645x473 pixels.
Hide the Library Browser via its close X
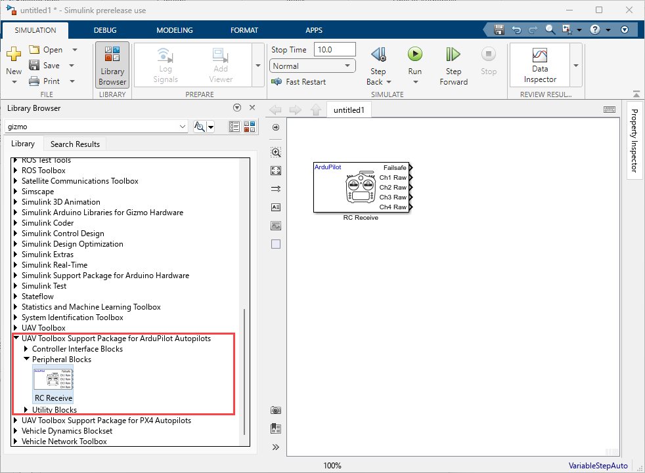coord(252,108)
